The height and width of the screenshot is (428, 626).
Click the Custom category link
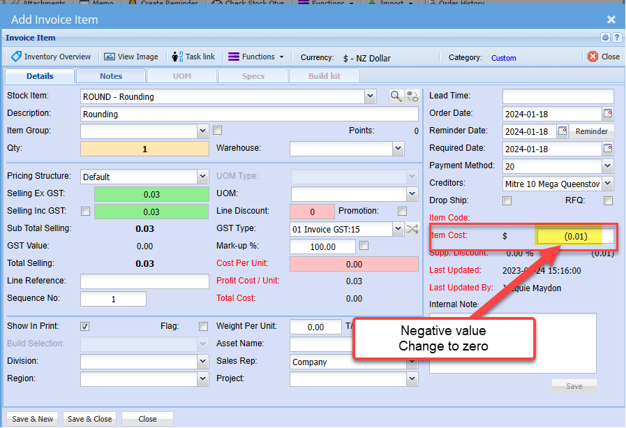(x=503, y=58)
